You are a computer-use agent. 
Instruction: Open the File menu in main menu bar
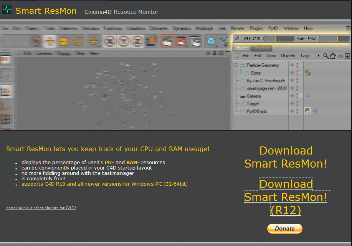5,28
